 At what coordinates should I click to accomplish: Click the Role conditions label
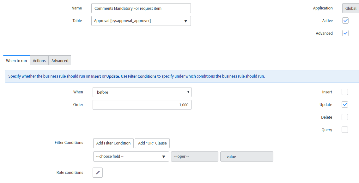point(70,172)
